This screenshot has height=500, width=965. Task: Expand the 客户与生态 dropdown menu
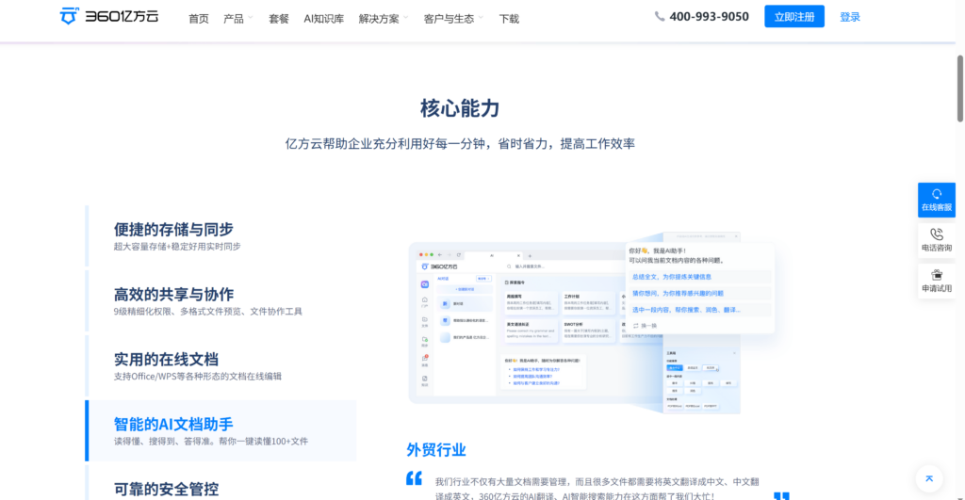point(453,19)
